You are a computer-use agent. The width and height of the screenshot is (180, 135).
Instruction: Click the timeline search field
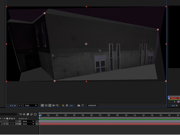[8, 114]
